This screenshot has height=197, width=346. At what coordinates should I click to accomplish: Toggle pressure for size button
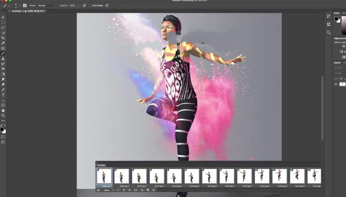107,5
